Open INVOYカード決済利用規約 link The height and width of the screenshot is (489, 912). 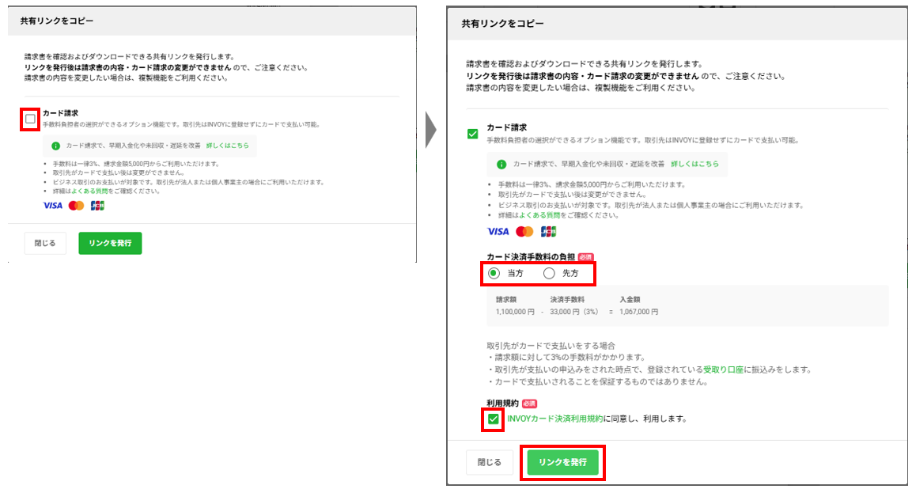(x=555, y=419)
